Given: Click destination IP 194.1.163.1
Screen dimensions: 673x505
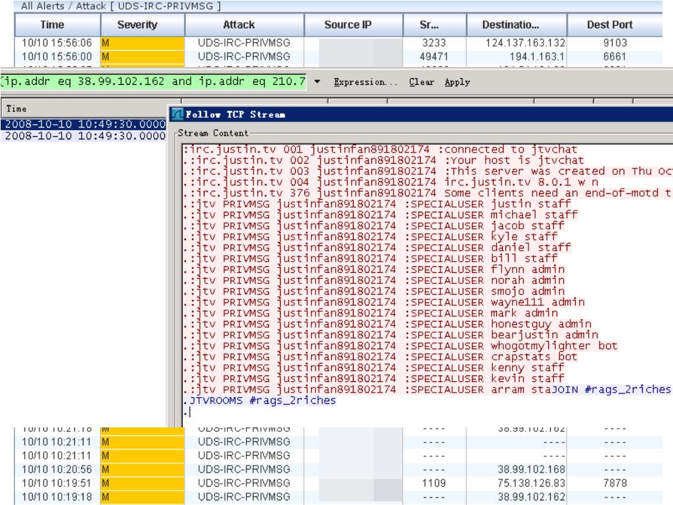Looking at the screenshot, I should [x=538, y=57].
